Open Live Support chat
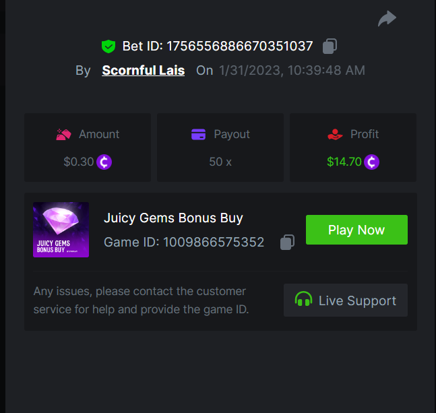The height and width of the screenshot is (413, 436). (x=346, y=300)
